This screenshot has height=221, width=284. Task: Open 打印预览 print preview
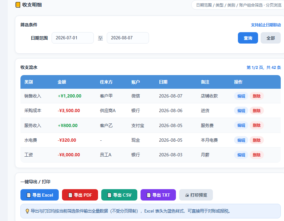point(196,195)
